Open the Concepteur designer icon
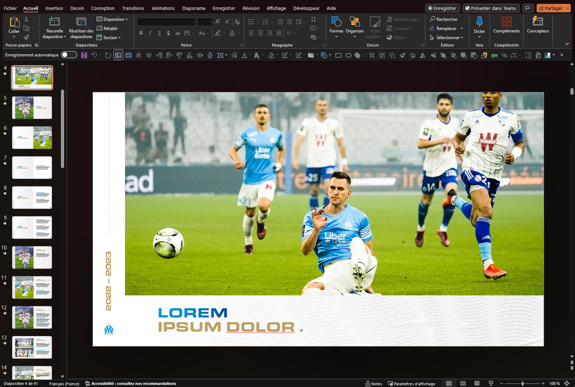This screenshot has height=387, width=575. pos(538,21)
